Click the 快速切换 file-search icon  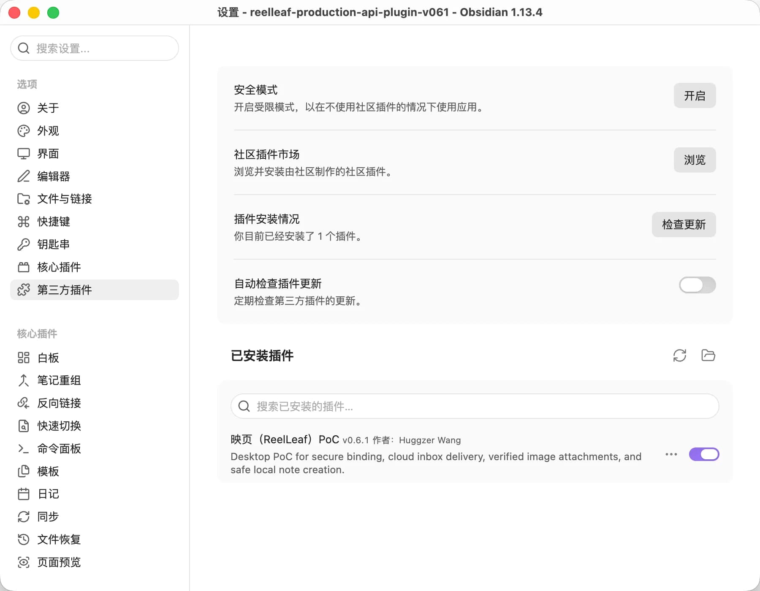(24, 426)
